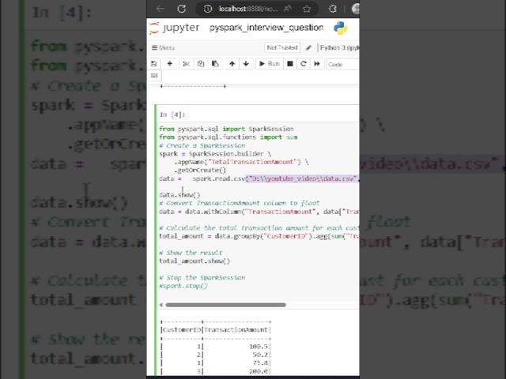Viewport: 506px width, 379px height.
Task: Run the selected cell
Action: (269, 64)
